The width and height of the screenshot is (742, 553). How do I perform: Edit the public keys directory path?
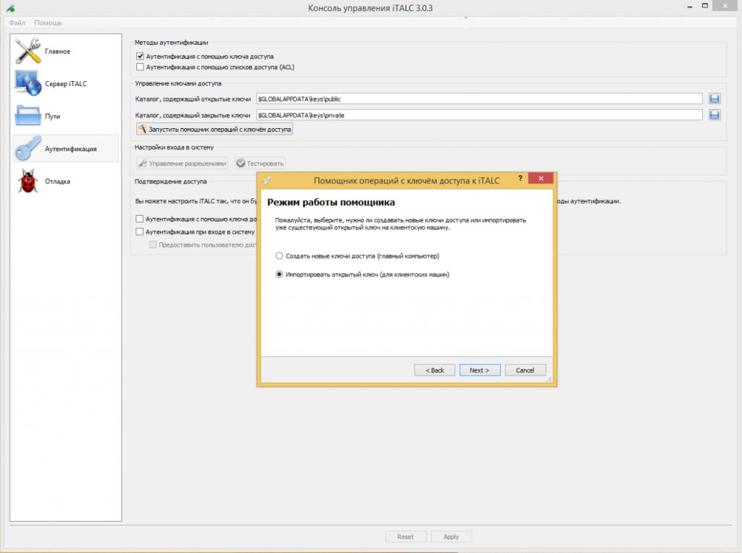point(480,98)
